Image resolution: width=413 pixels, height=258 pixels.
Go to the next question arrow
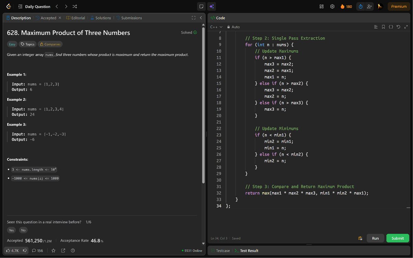66,7
